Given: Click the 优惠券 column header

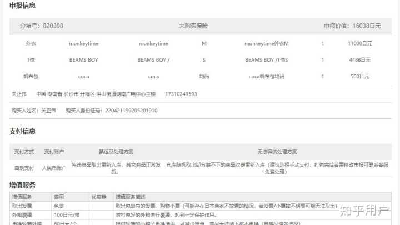Looking at the screenshot, I should point(99,197).
